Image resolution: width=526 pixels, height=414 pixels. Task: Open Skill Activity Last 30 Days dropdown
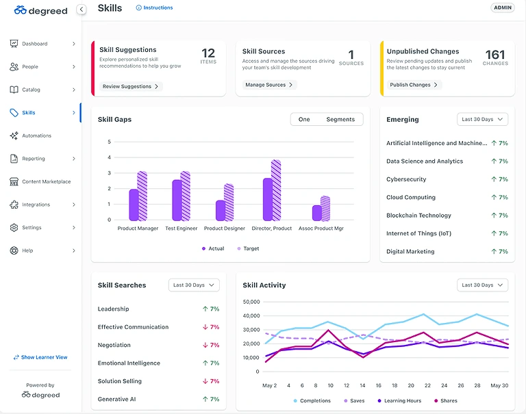click(482, 285)
